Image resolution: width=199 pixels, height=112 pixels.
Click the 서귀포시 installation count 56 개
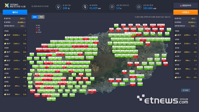pos(193,19)
